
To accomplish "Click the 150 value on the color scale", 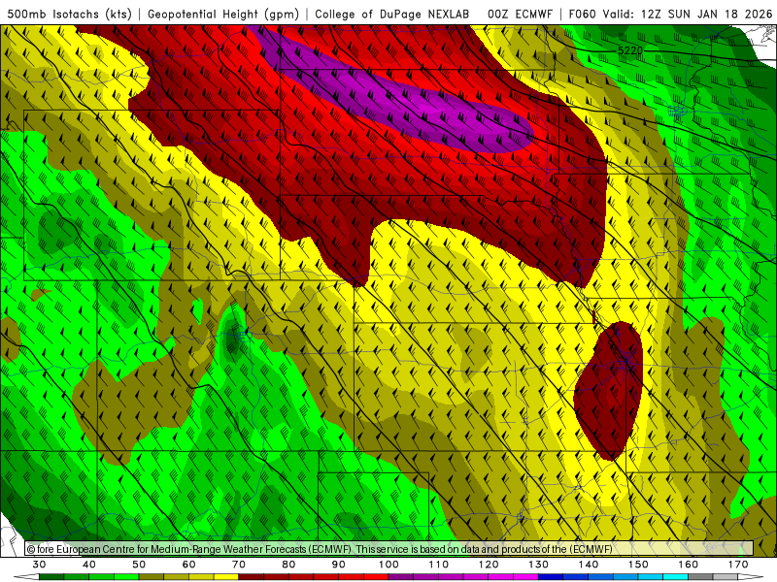I will pos(638,565).
